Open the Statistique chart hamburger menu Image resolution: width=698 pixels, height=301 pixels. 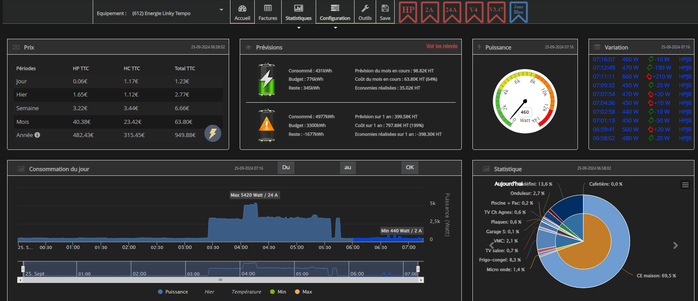click(x=685, y=185)
